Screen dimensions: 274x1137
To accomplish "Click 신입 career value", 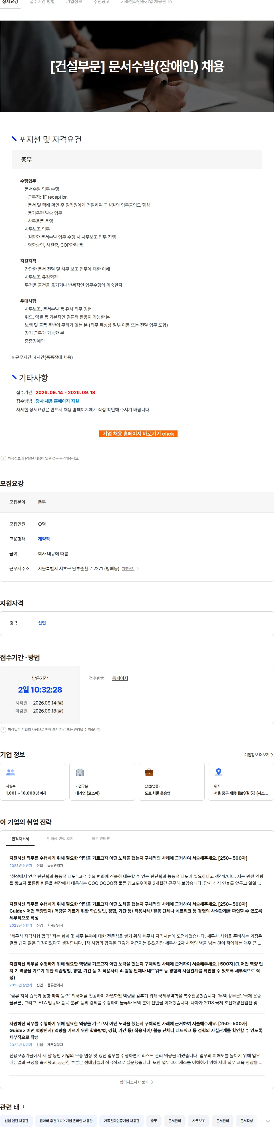I will (42, 623).
